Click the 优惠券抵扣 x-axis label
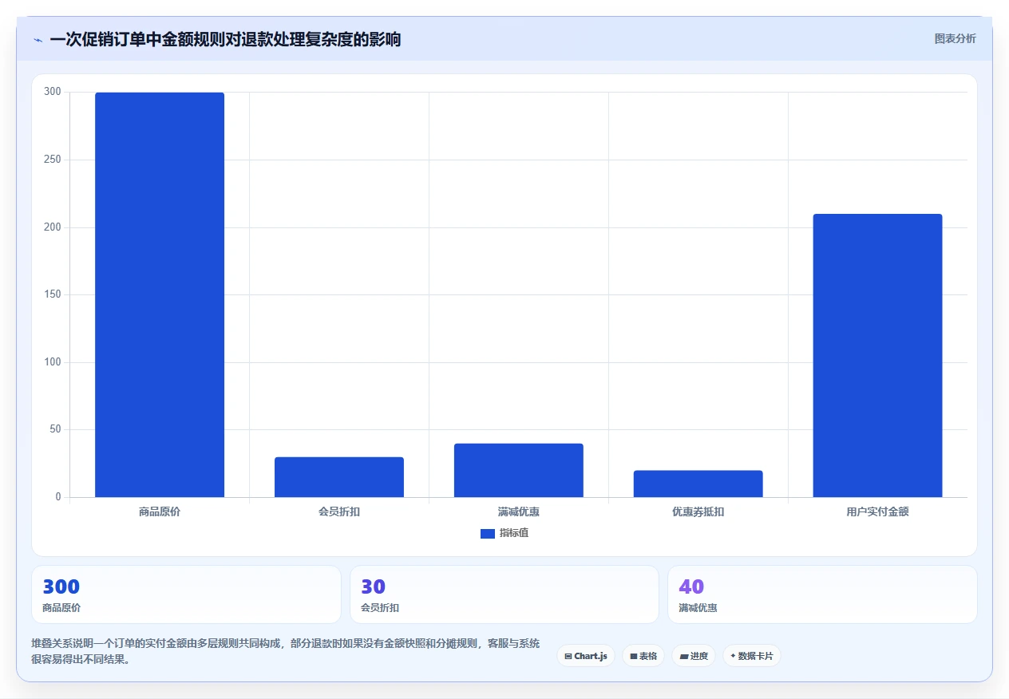Viewport: 1009px width, 699px height. pos(698,511)
